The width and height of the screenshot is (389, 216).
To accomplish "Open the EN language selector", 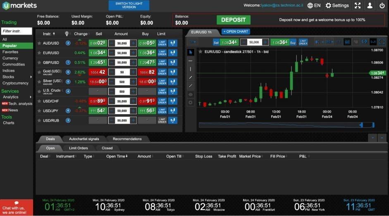I will 314,5.
